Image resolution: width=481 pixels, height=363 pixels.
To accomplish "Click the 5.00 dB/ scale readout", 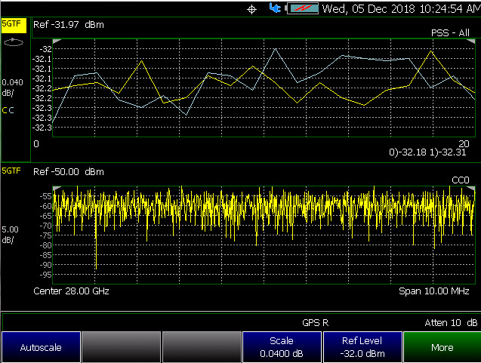I will coord(10,235).
